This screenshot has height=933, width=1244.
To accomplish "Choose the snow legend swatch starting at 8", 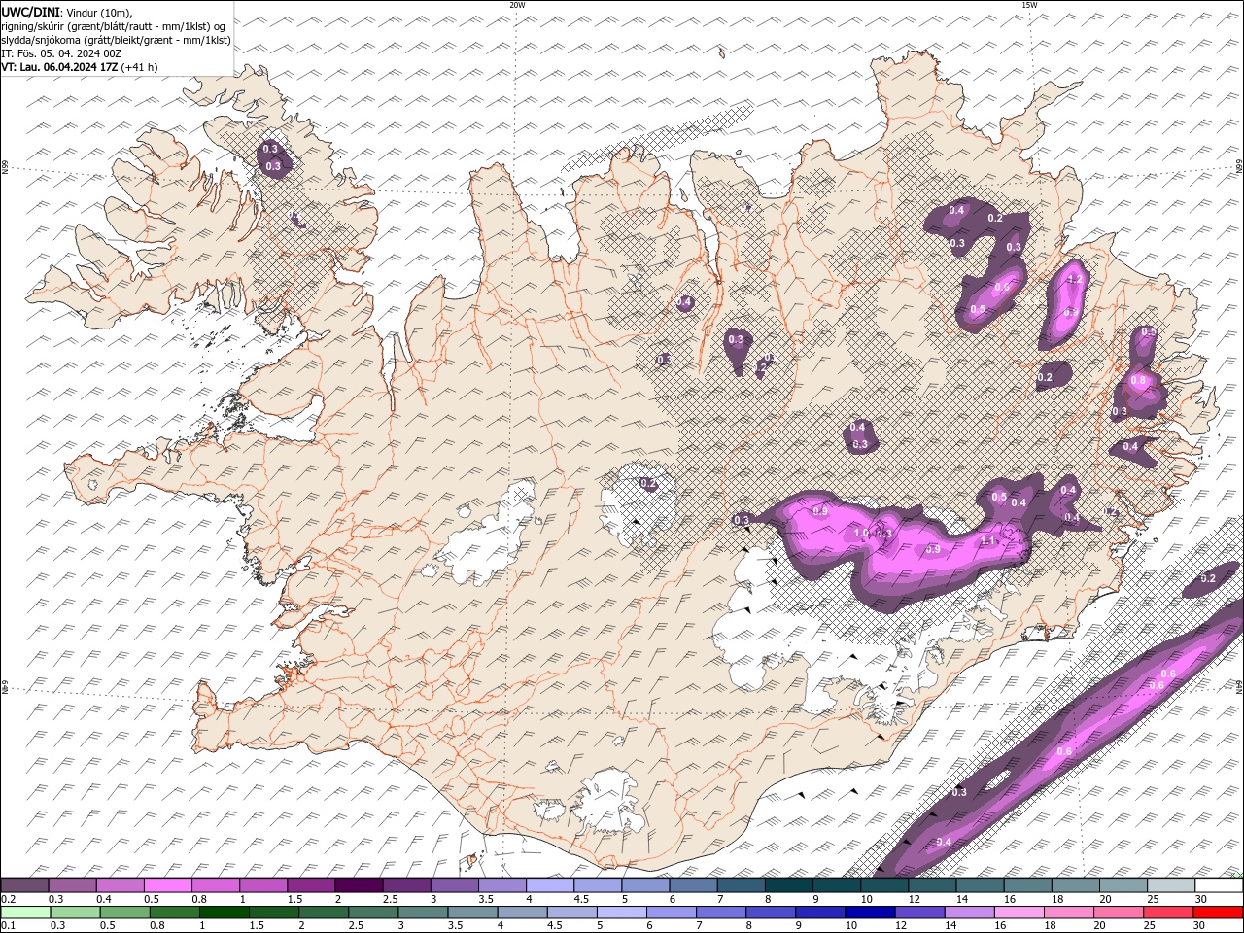I will (789, 885).
